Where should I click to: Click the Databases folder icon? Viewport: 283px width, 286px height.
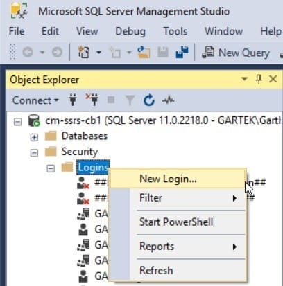51,136
